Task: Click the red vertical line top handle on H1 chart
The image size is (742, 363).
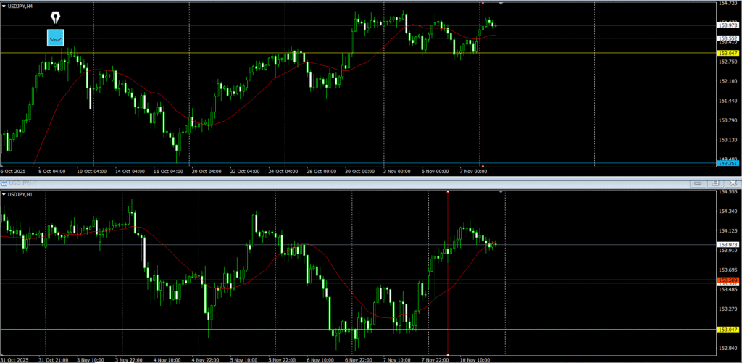Action: (x=448, y=192)
